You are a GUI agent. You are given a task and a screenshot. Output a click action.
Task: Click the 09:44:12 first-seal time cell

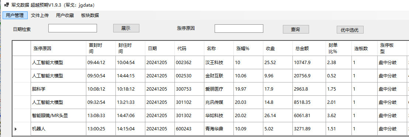point(101,63)
